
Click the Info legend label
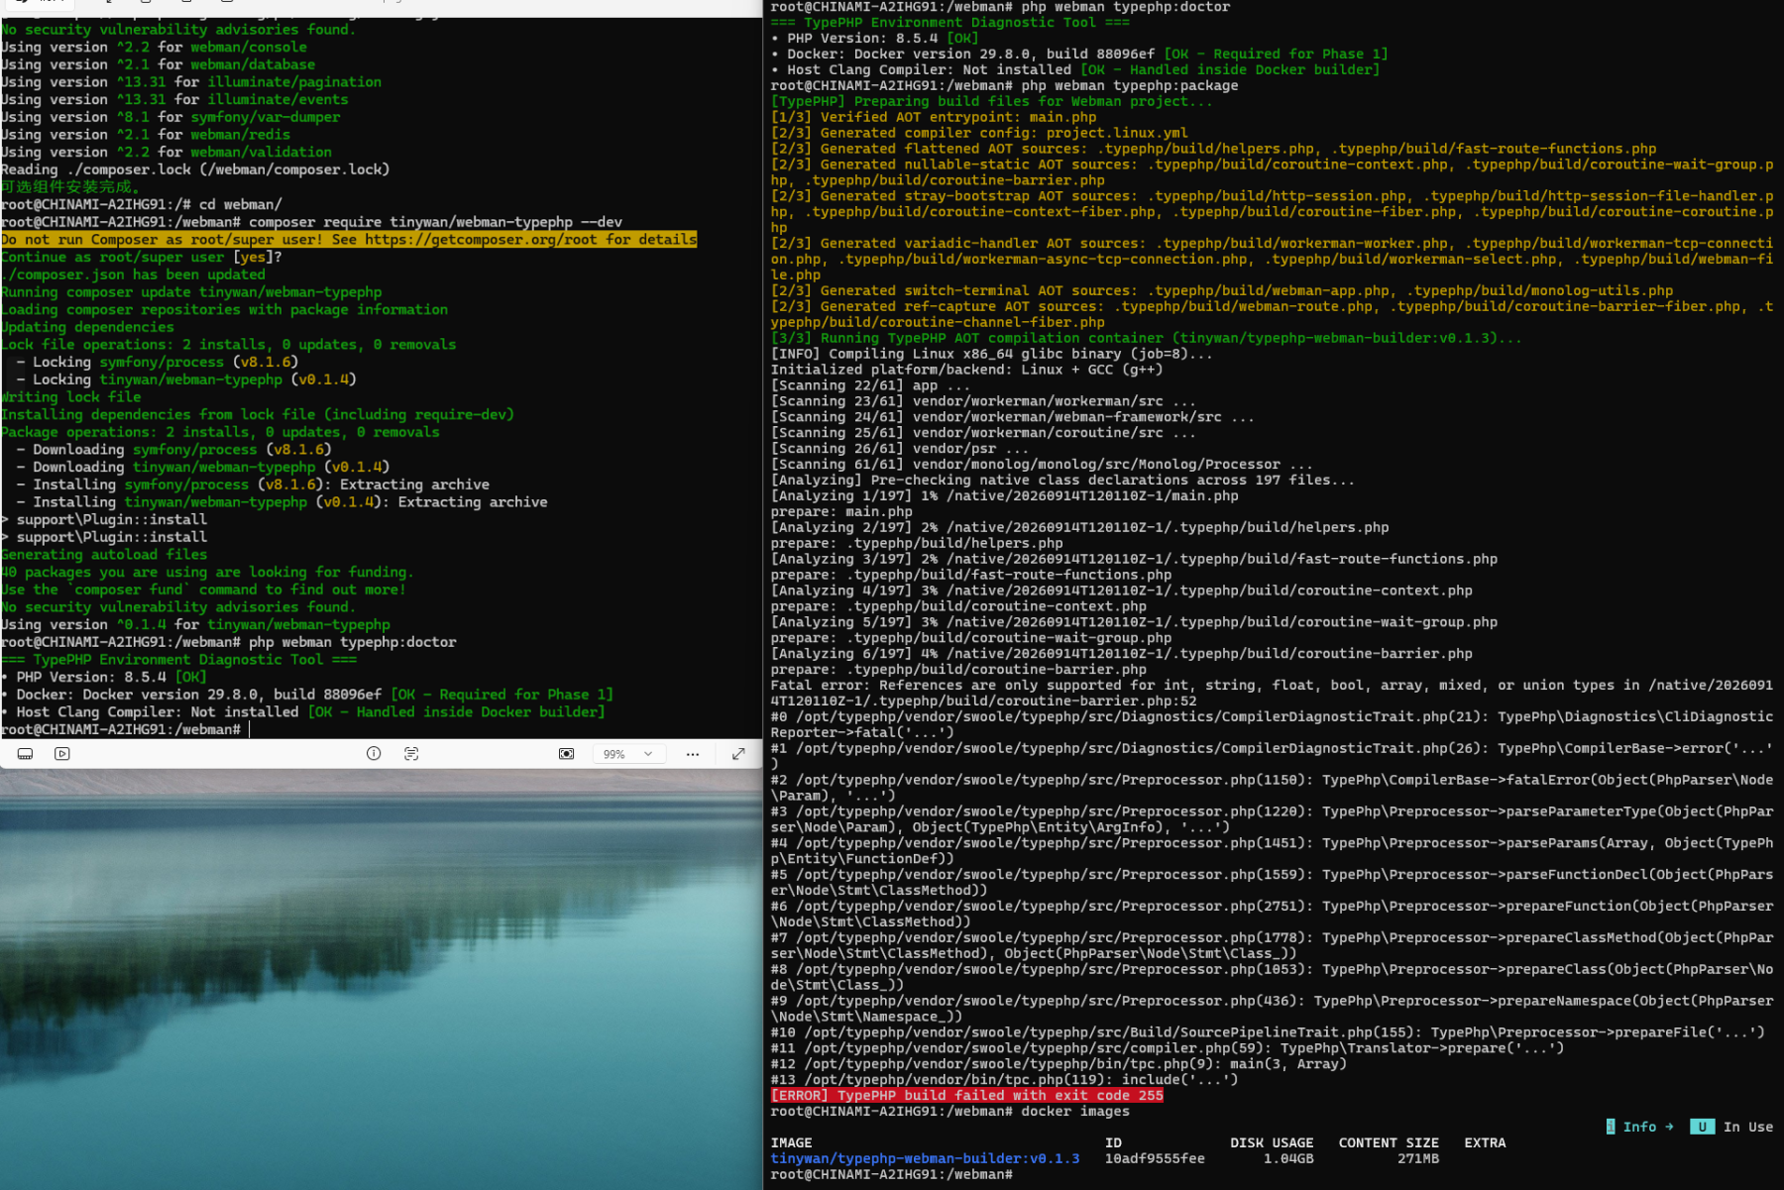tap(1639, 1127)
